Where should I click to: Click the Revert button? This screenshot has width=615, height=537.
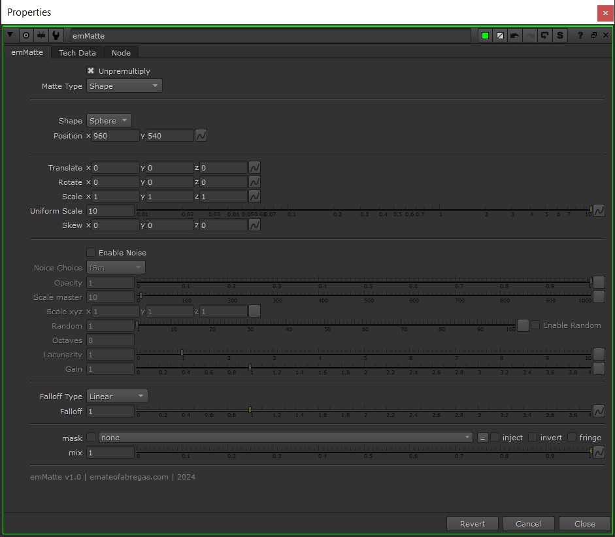click(472, 523)
